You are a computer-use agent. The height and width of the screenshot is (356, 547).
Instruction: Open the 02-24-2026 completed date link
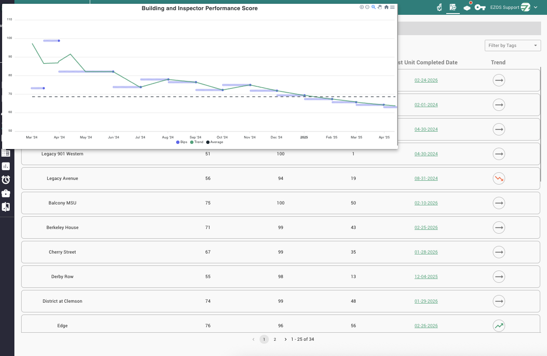[426, 80]
